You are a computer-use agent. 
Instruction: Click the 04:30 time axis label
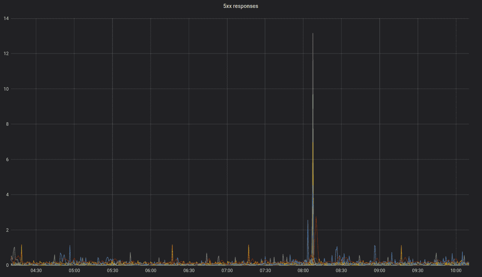[36, 271]
